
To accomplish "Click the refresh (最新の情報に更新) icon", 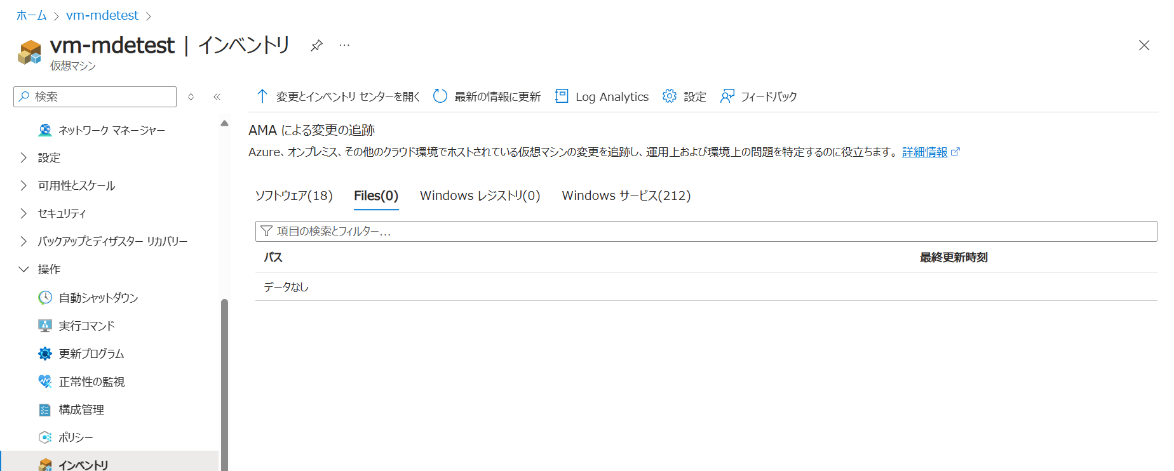I will 440,96.
